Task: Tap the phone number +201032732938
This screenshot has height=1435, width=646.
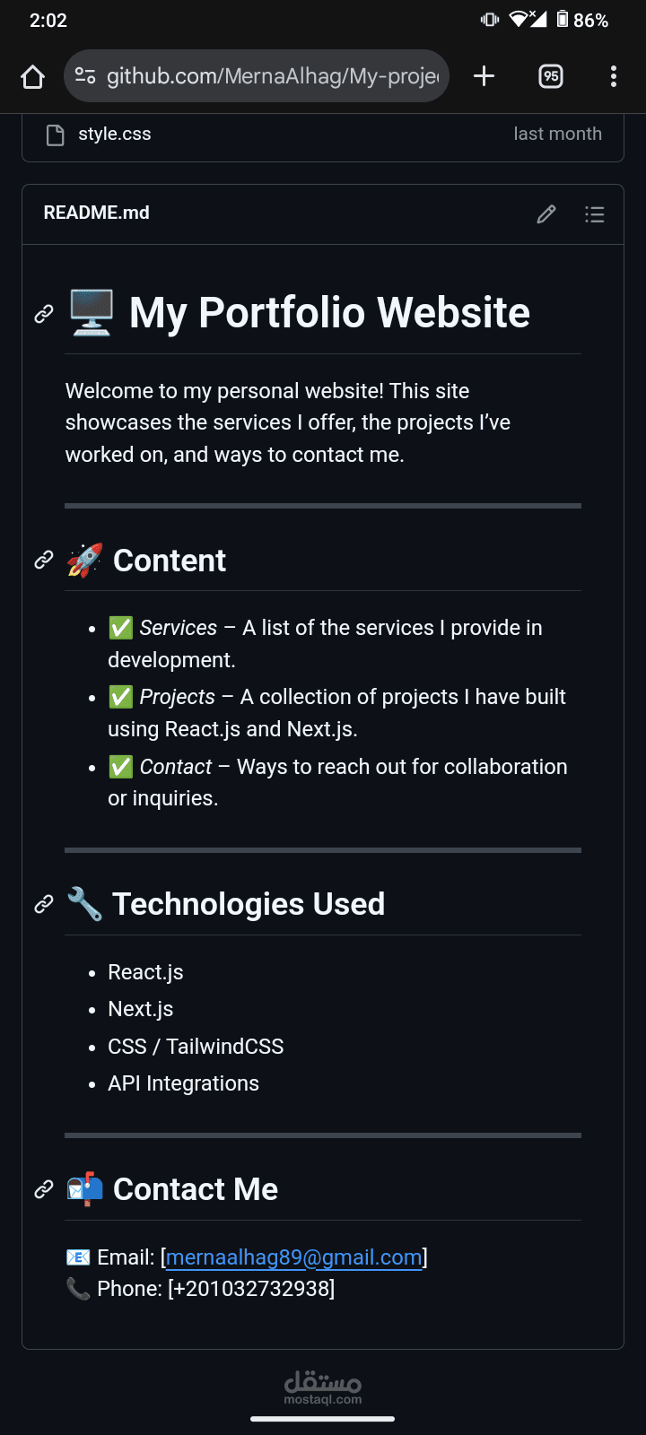Action: [x=251, y=1289]
